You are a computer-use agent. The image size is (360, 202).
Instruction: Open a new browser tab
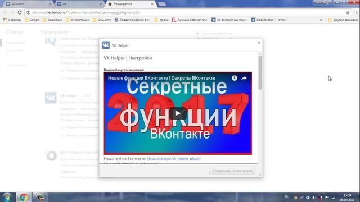[x=162, y=4]
